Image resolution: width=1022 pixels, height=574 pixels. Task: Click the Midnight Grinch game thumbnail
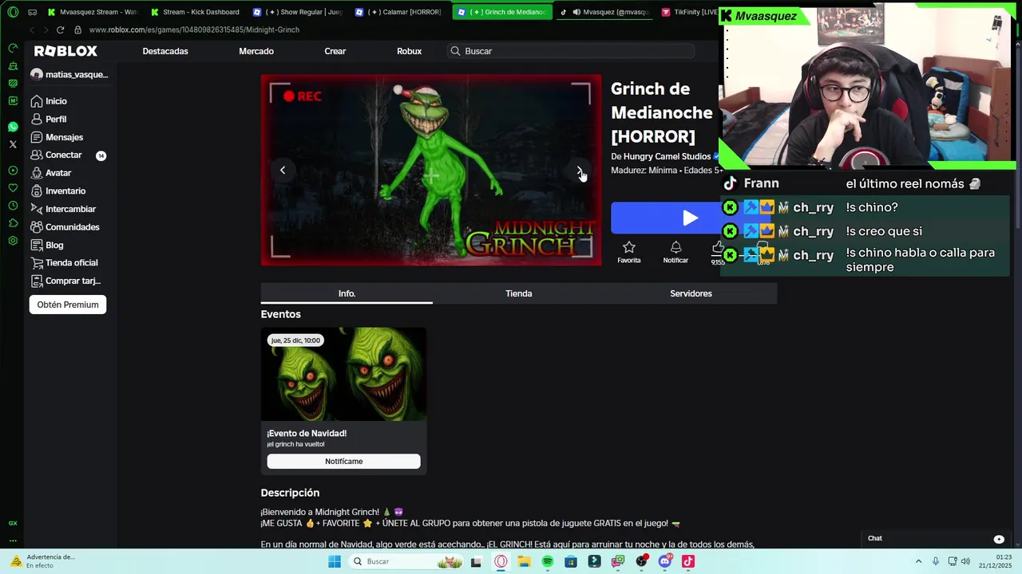pos(431,170)
